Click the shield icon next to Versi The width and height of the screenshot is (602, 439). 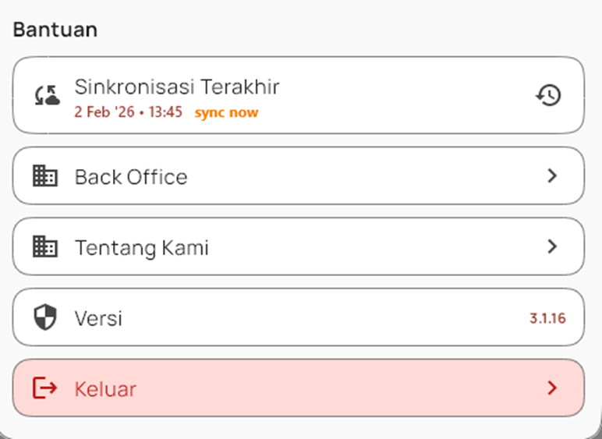coord(46,317)
